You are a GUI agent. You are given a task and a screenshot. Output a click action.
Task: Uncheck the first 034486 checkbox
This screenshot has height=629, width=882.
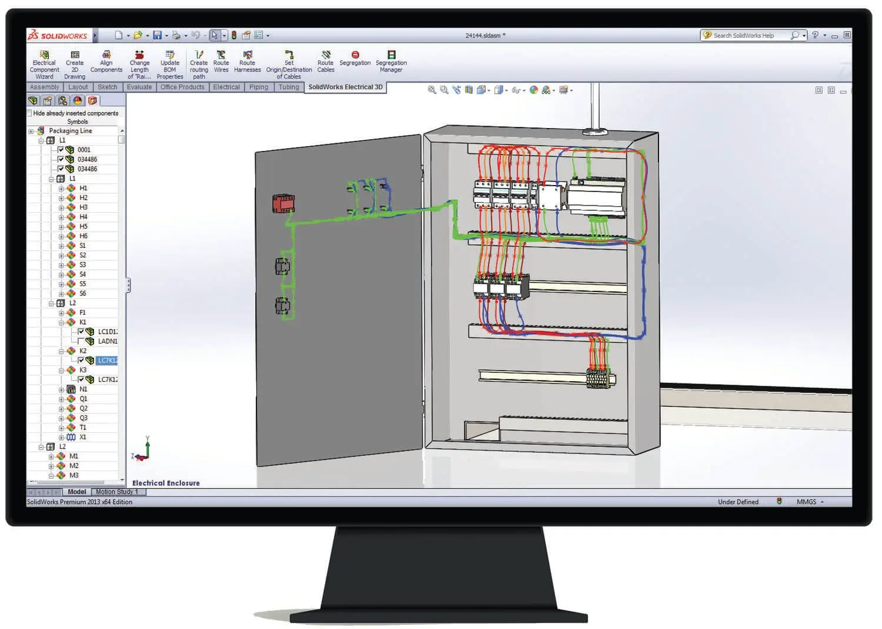tap(61, 159)
